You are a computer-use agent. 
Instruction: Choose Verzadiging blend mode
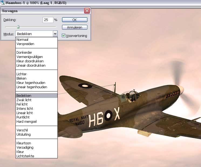[36, 147]
